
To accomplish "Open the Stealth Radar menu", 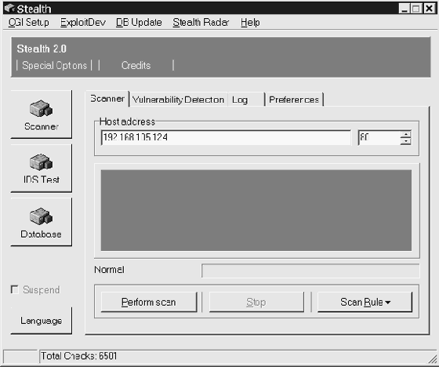I will pos(201,23).
